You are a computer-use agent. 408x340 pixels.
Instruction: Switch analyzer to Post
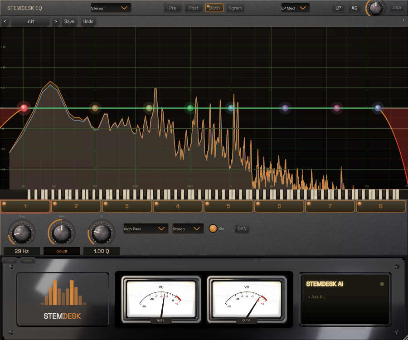pyautogui.click(x=193, y=8)
